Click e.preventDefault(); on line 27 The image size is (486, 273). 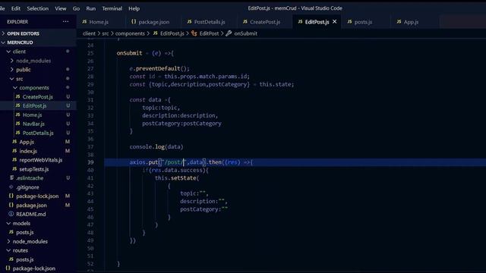(159, 68)
